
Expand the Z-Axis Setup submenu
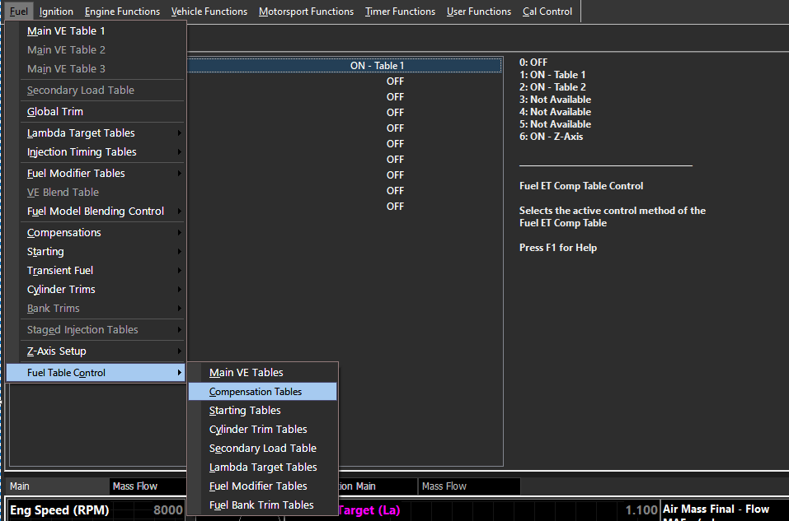(57, 351)
